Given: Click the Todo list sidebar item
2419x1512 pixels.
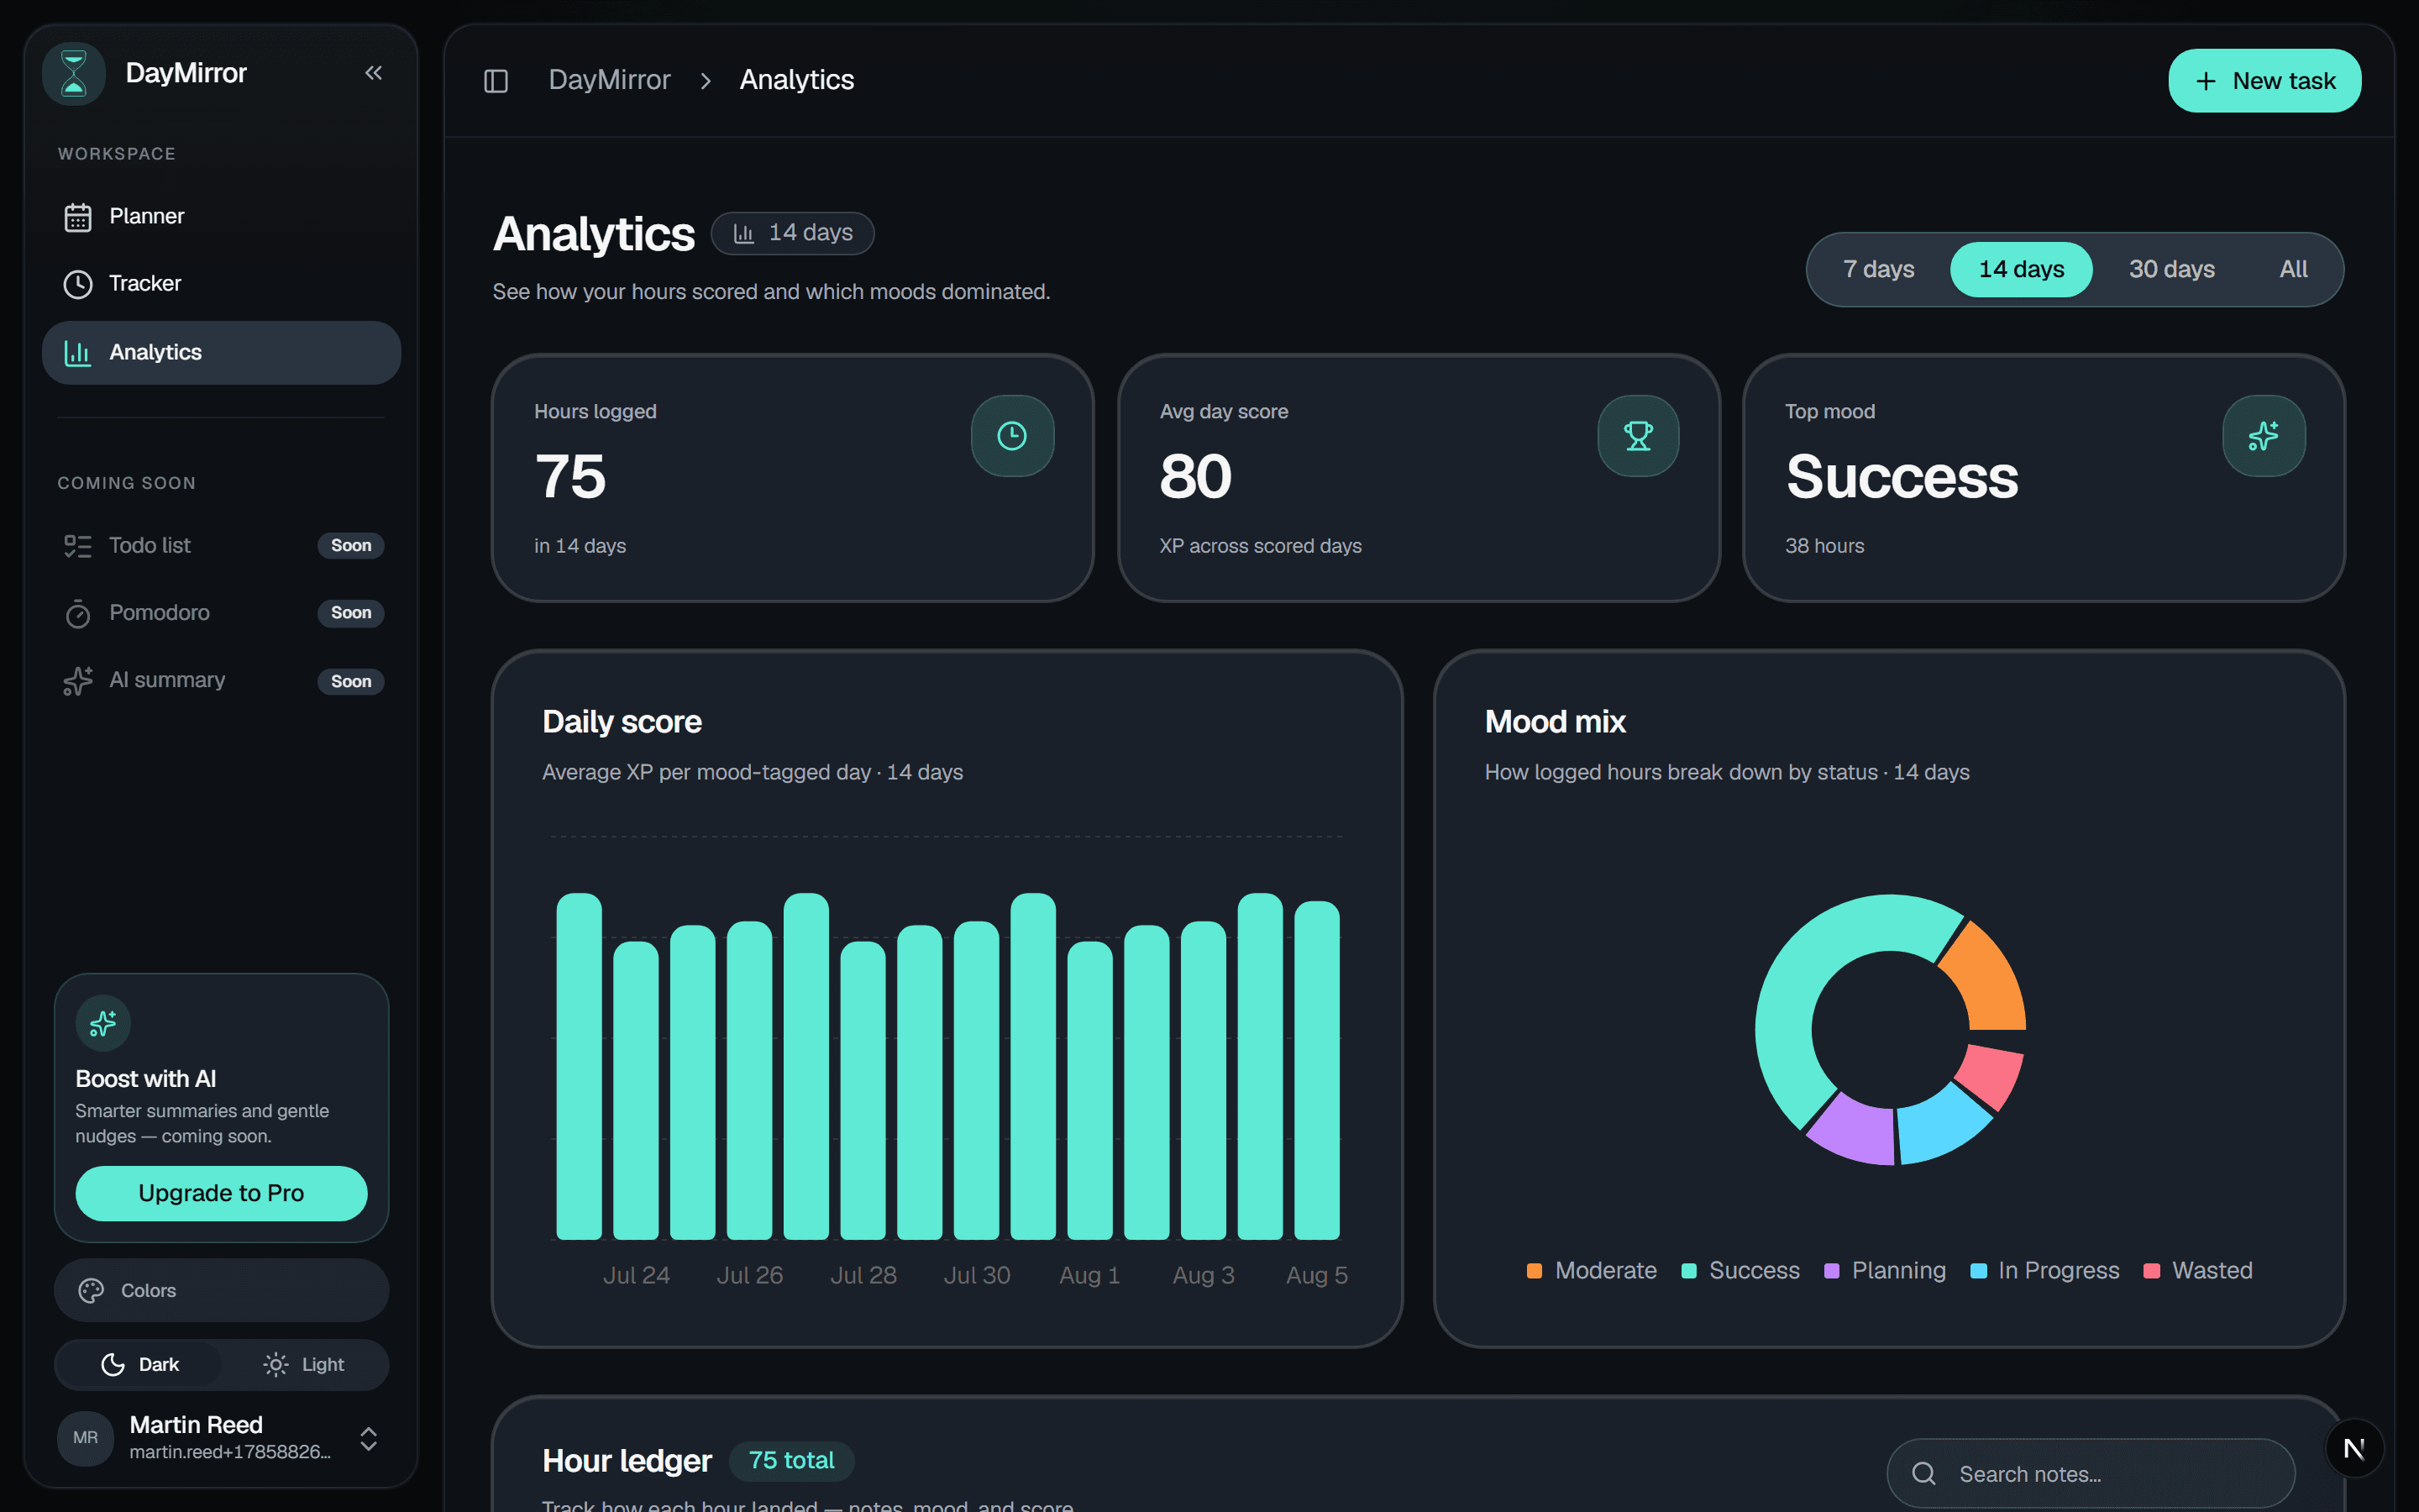Looking at the screenshot, I should click(221, 545).
